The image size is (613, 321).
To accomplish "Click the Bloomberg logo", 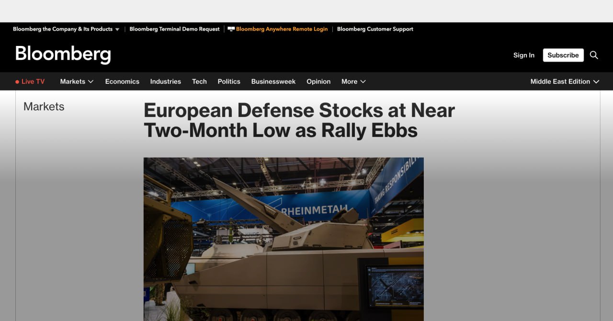I will (x=63, y=55).
